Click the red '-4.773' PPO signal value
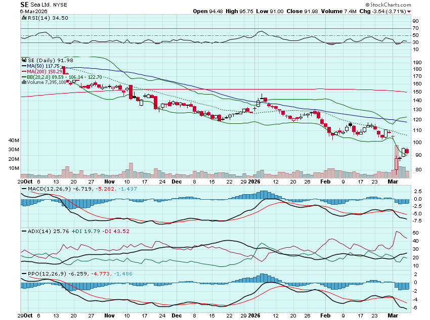The height and width of the screenshot is (320, 430). click(x=100, y=273)
